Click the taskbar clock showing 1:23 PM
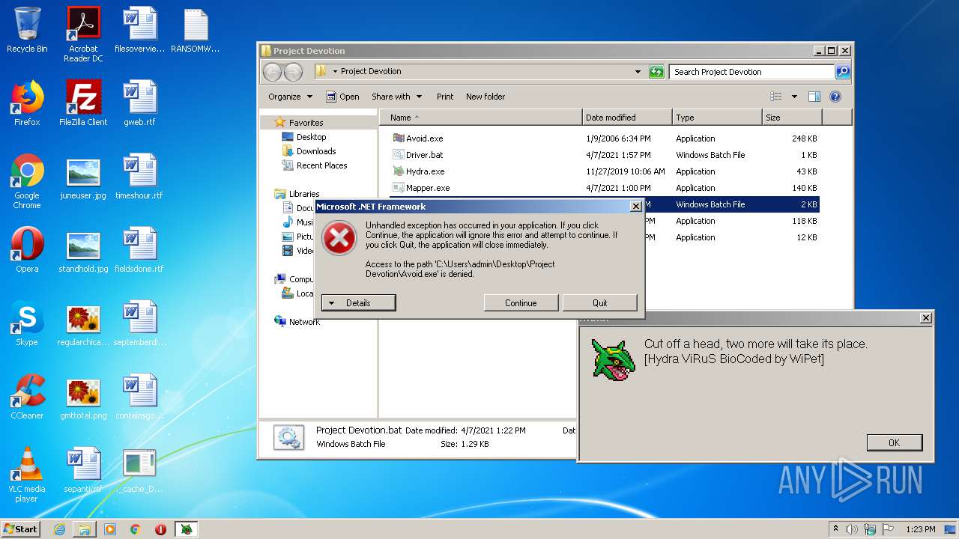Viewport: 959px width, 539px height. click(x=920, y=529)
